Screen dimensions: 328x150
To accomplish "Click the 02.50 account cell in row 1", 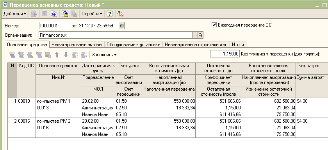I will pos(128,108).
